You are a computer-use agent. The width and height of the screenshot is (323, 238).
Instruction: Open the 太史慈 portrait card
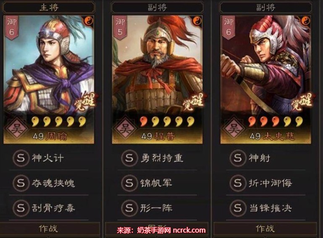point(266,79)
